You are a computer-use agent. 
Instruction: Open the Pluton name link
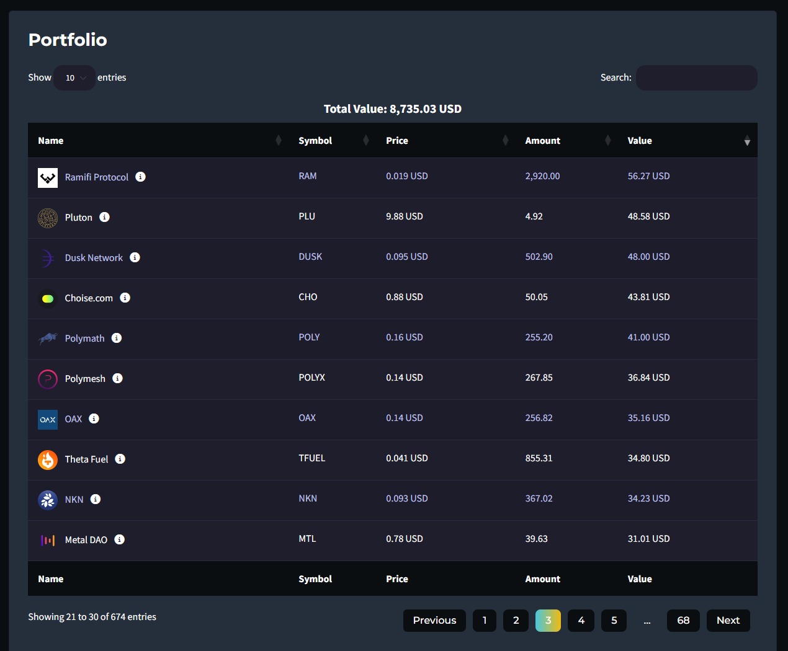pos(79,218)
